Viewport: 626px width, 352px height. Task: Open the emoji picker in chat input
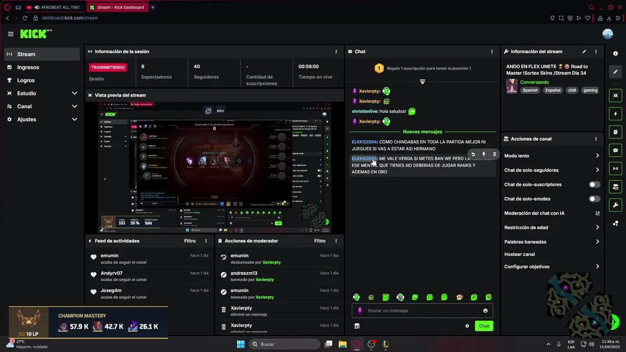click(x=485, y=310)
